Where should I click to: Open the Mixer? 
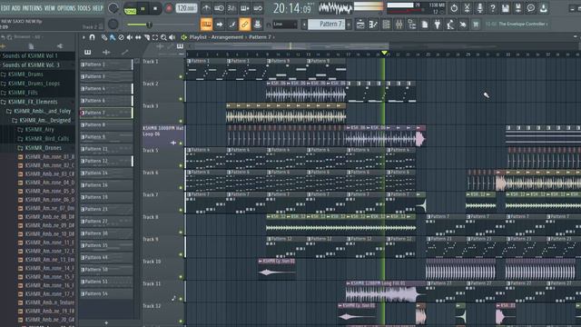pos(399,25)
